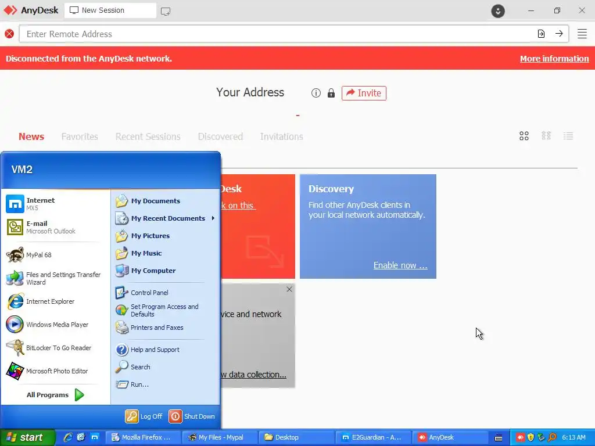Click the red connection status icon
595x446 pixels.
click(9, 34)
